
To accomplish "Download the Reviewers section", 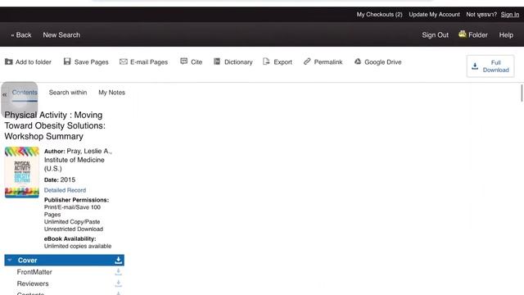I will click(118, 284).
